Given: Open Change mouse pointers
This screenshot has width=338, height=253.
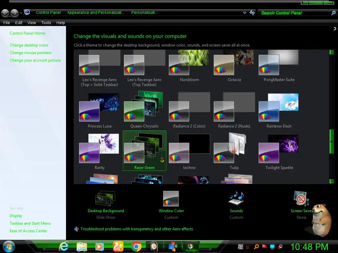Looking at the screenshot, I should (30, 53).
